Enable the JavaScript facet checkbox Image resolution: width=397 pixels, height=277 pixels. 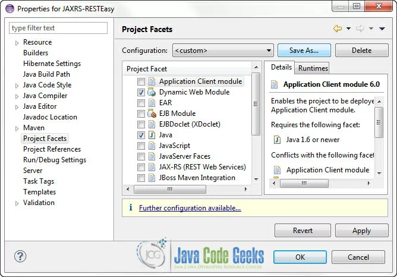click(x=141, y=146)
